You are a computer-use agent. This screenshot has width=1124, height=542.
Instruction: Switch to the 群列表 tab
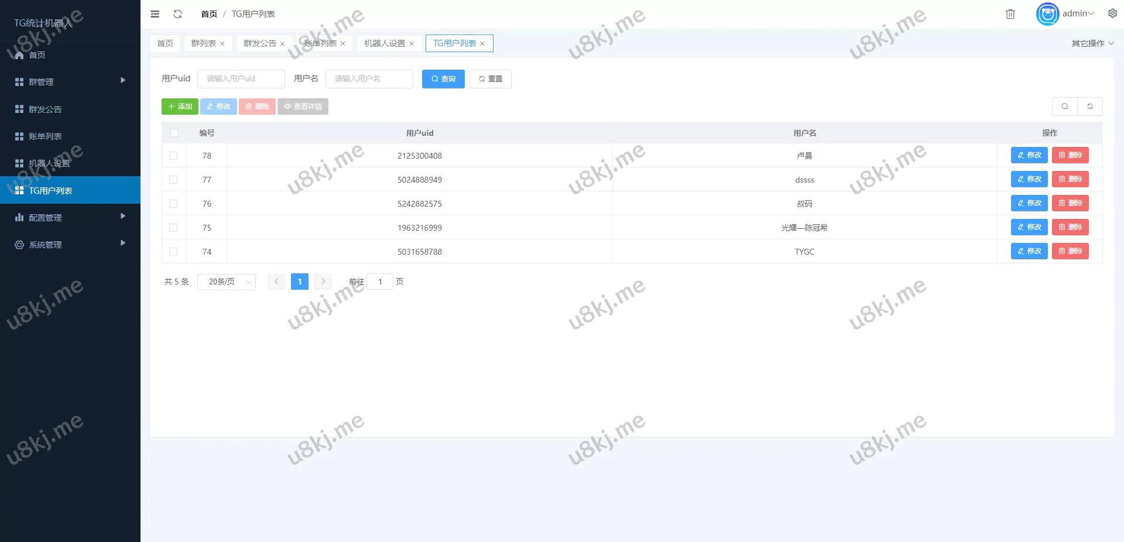pyautogui.click(x=203, y=43)
